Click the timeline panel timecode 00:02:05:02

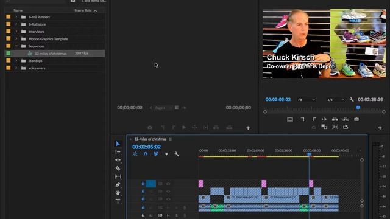point(146,147)
